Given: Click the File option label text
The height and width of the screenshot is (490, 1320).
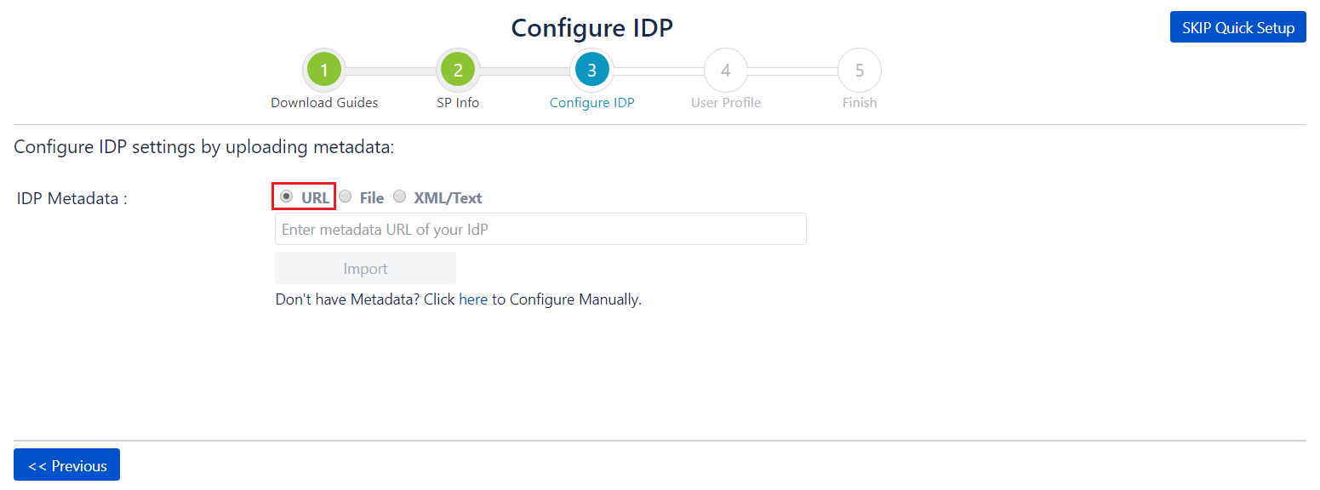Looking at the screenshot, I should pyautogui.click(x=372, y=198).
